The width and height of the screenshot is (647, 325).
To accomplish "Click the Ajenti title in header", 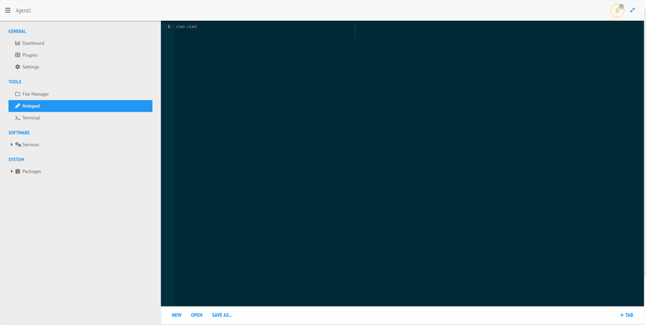I will click(23, 11).
